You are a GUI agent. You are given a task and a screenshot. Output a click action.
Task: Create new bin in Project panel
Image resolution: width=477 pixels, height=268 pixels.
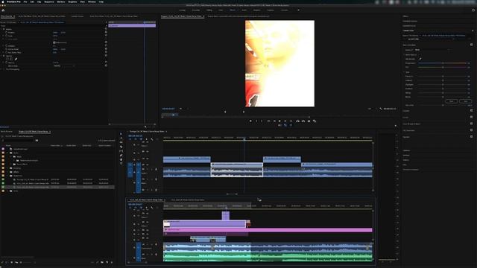point(102,262)
